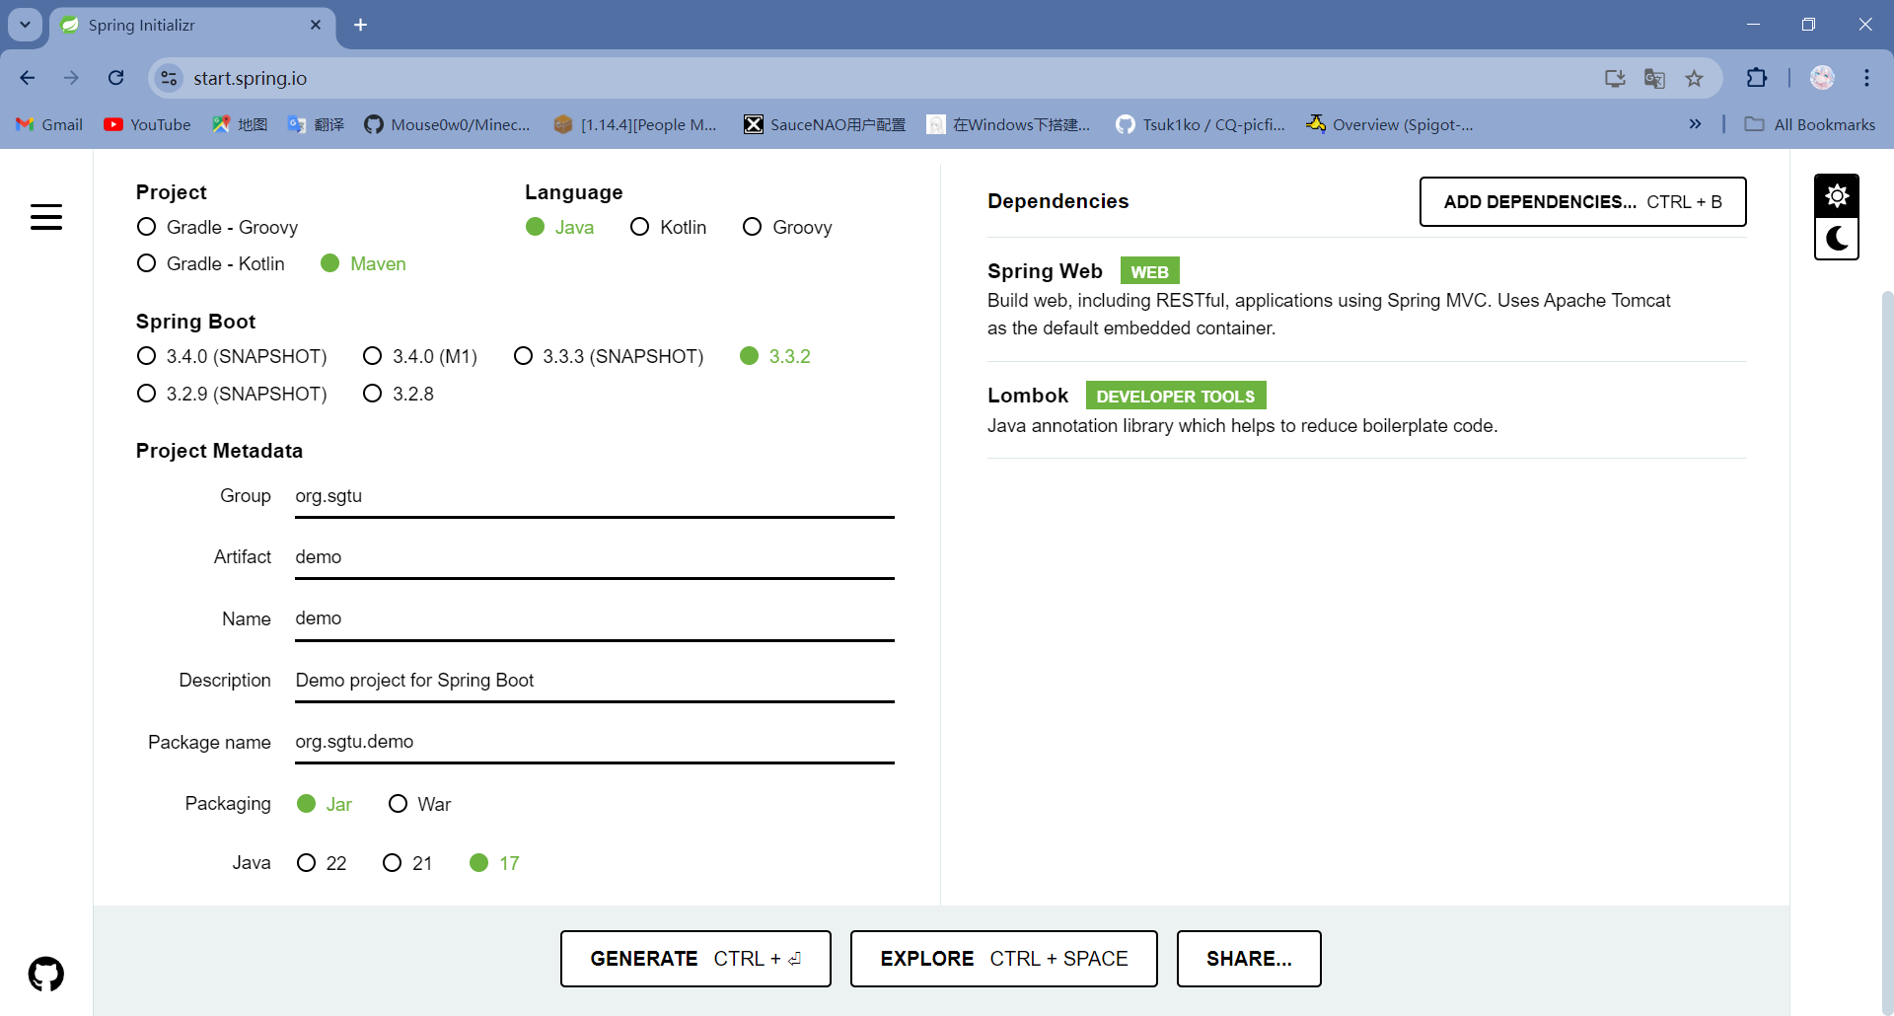This screenshot has width=1894, height=1016.
Task: Click the address bar URL start.spring.io
Action: click(250, 78)
